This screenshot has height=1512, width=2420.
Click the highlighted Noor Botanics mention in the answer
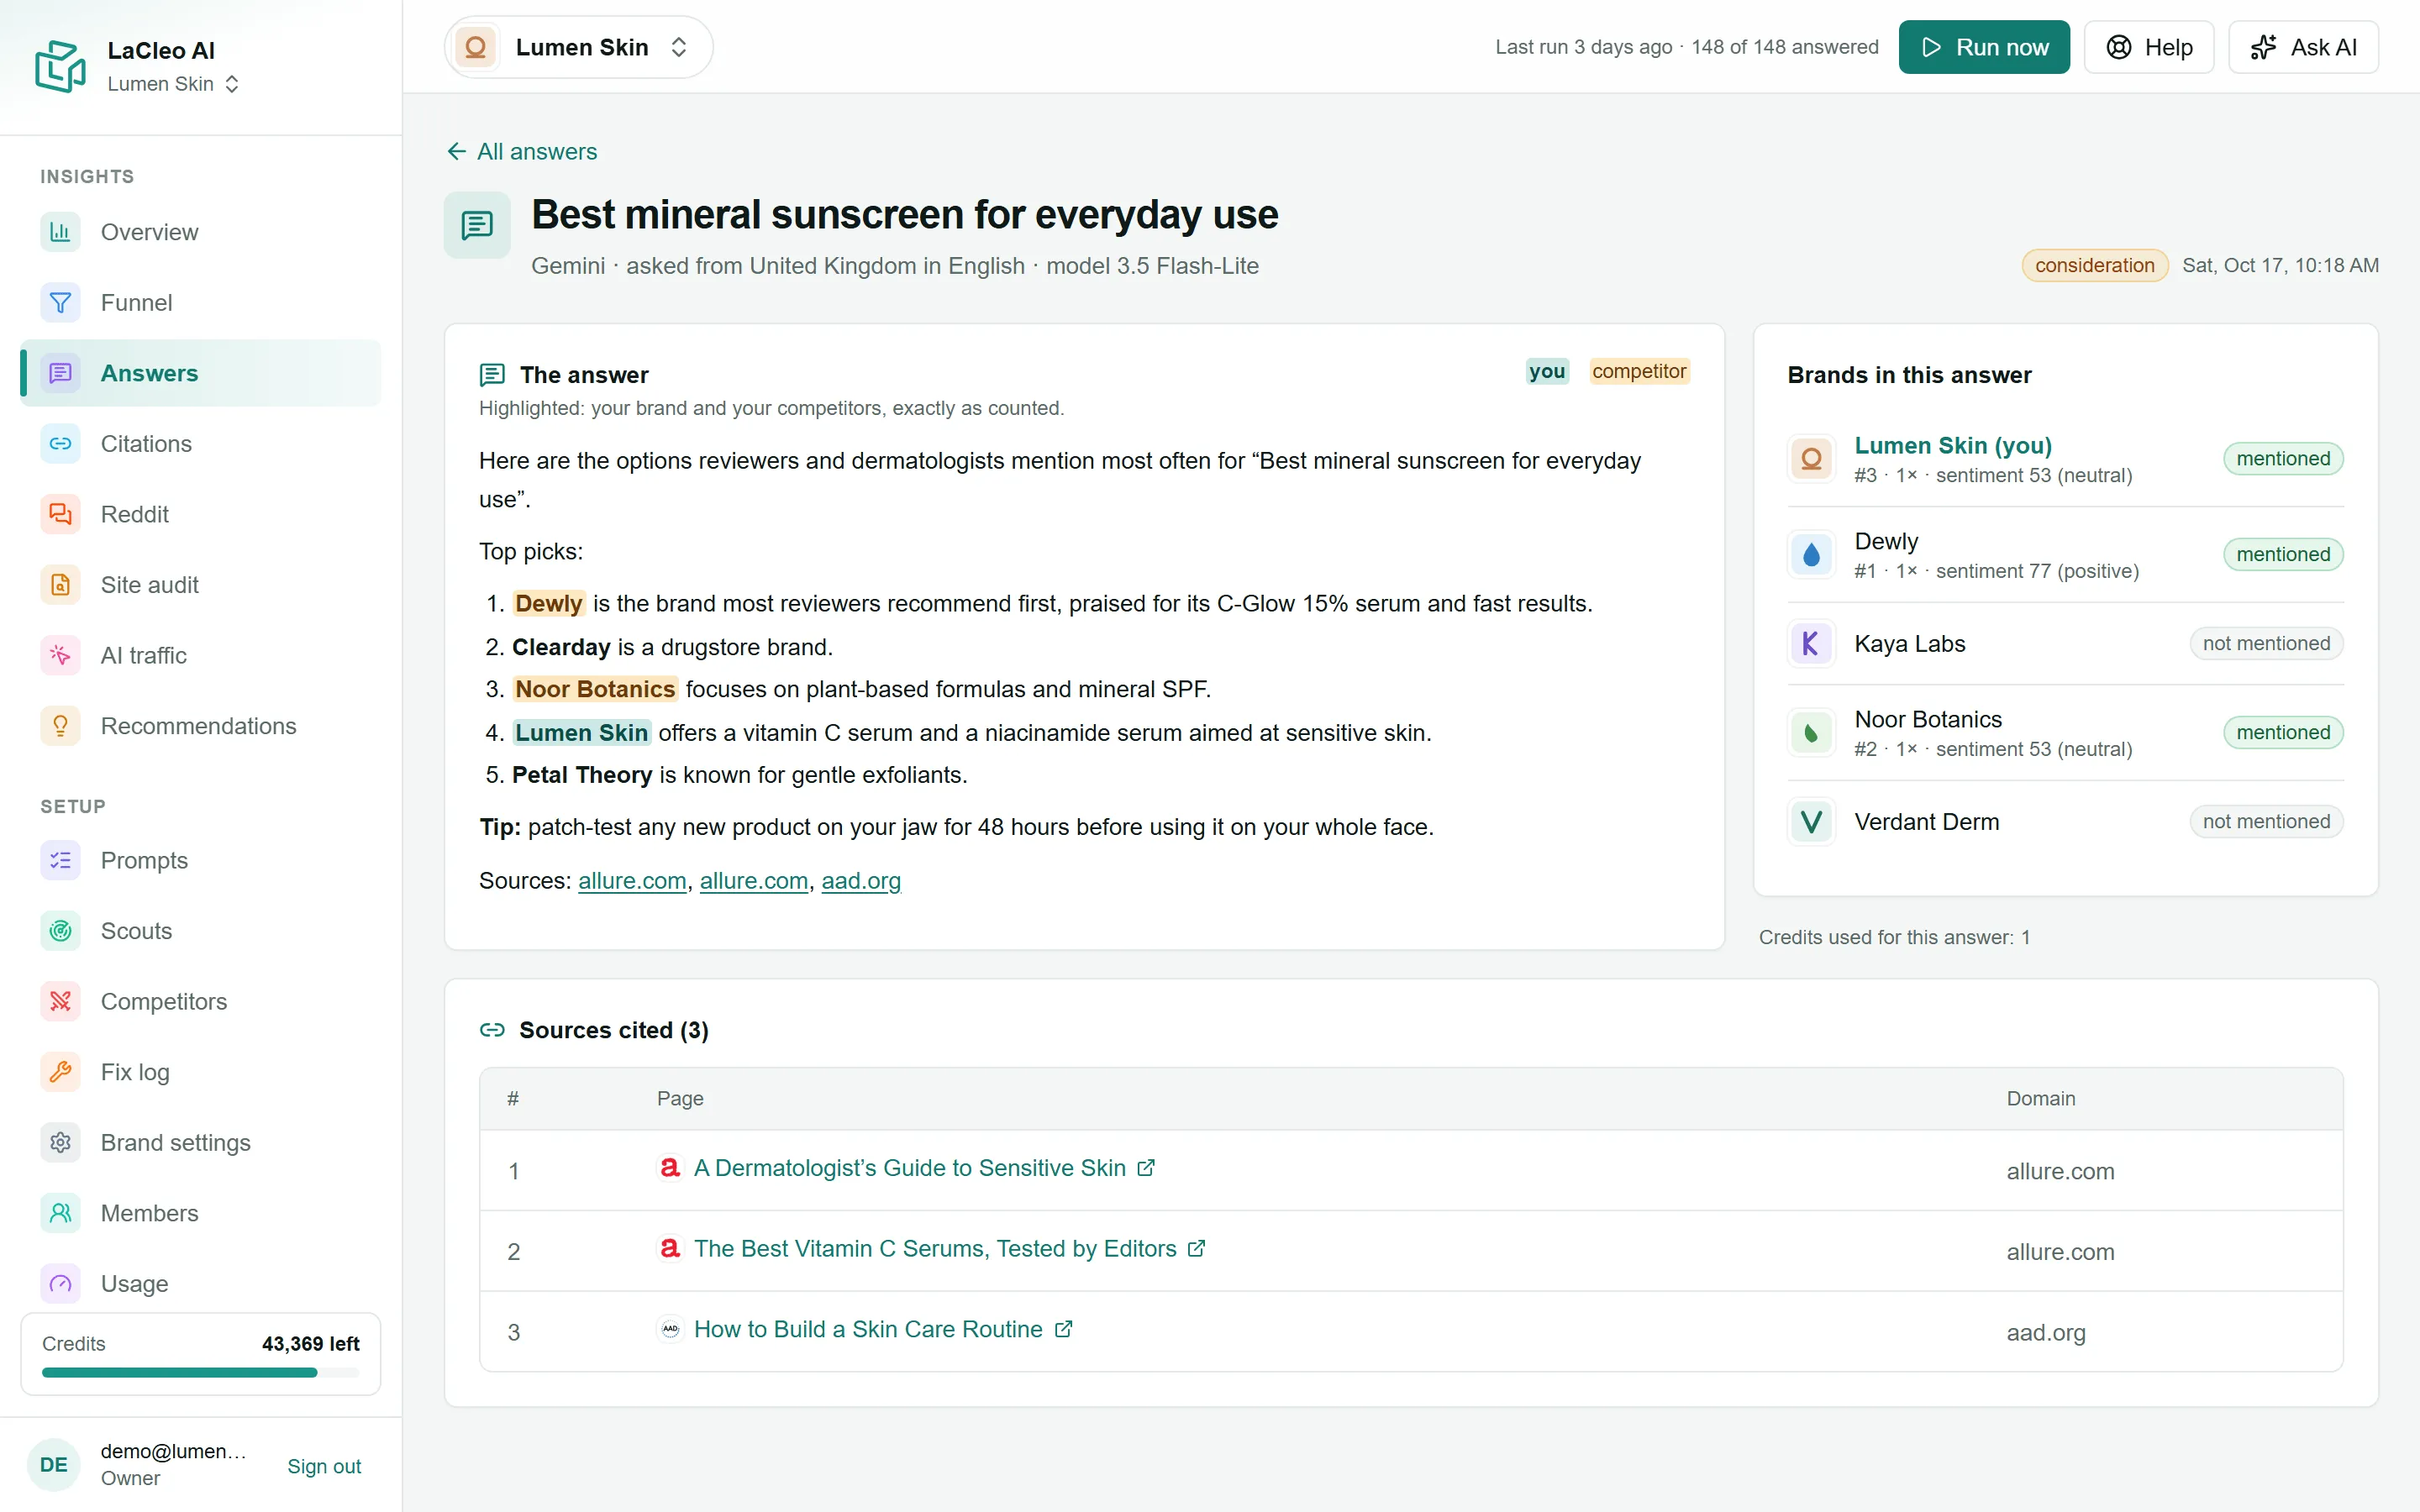click(595, 689)
